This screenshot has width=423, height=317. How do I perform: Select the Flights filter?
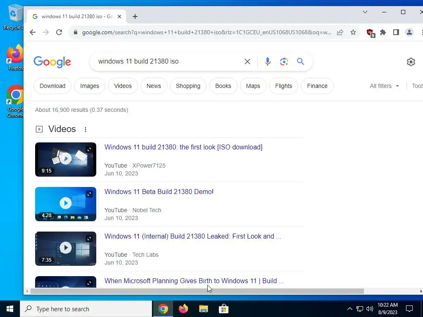pos(283,86)
